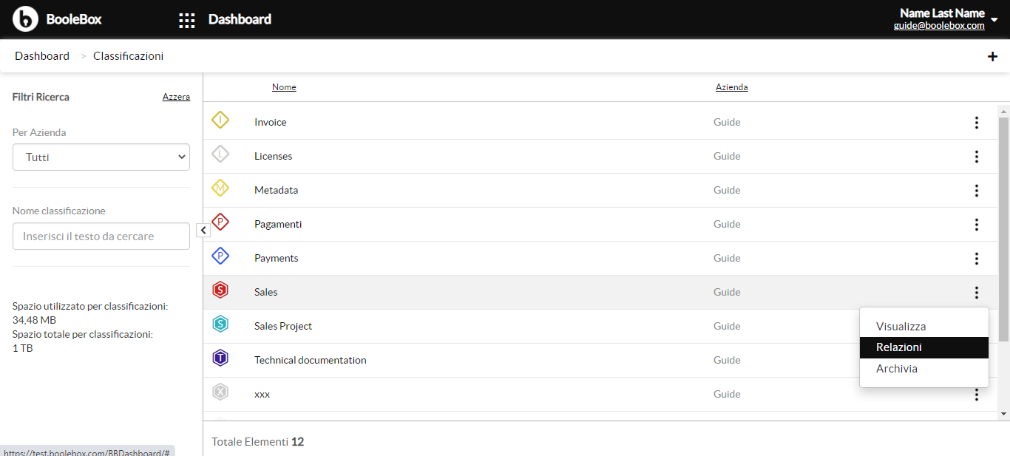Click the Dashboard title in top bar
Screen dimensions: 1010x456
tap(240, 19)
